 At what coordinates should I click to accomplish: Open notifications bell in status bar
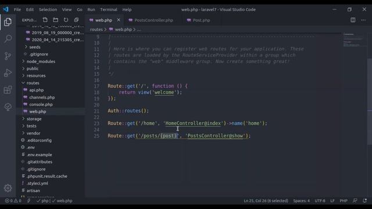[x=365, y=201]
